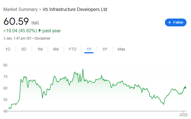This screenshot has width=191, height=119.
Task: Click the 50 y-axis label
Action: coord(5,100)
